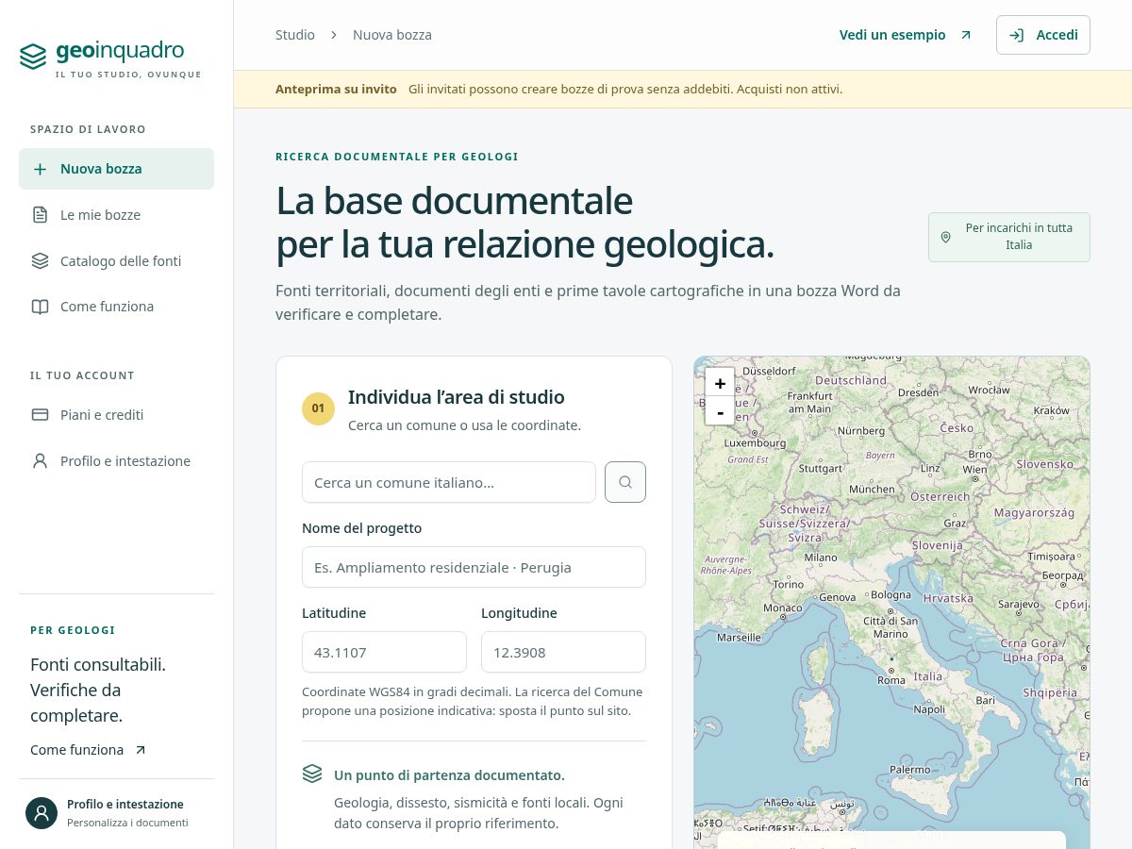Click the login arrow icon in Accedi

(x=1017, y=35)
